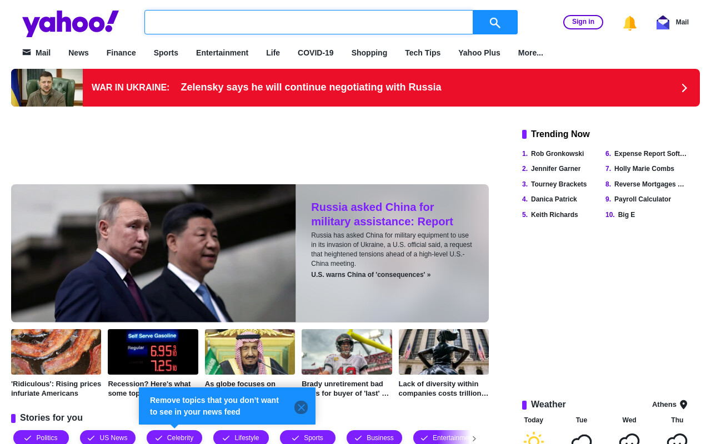711x444 pixels.
Task: Click Tuesday's cloud weather icon
Action: 582,439
